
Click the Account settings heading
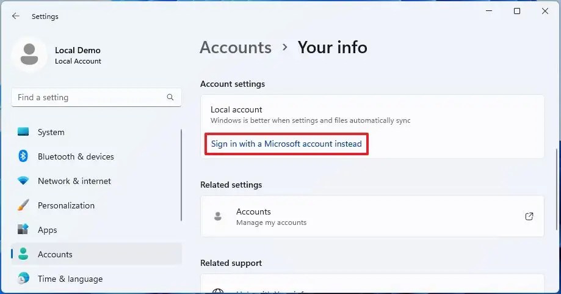coord(233,84)
